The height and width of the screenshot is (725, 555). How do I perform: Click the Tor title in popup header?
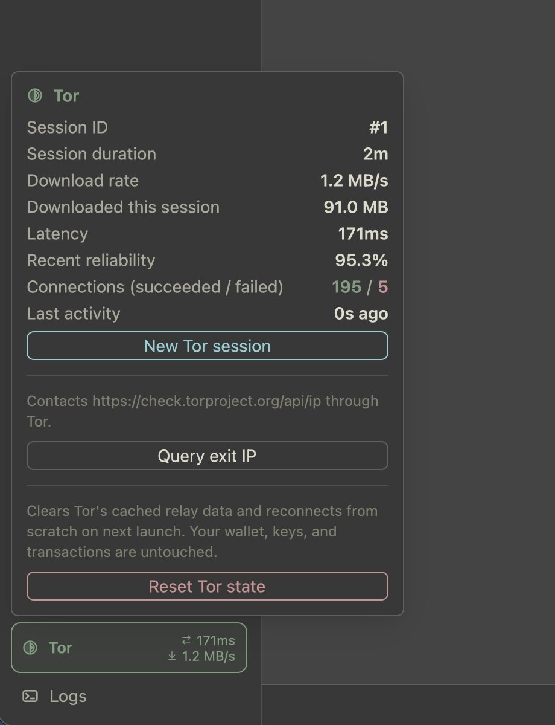tap(66, 95)
